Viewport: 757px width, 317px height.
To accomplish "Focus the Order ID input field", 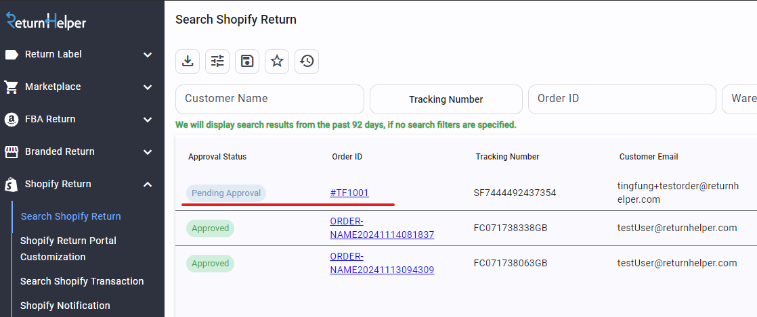I will click(x=622, y=99).
